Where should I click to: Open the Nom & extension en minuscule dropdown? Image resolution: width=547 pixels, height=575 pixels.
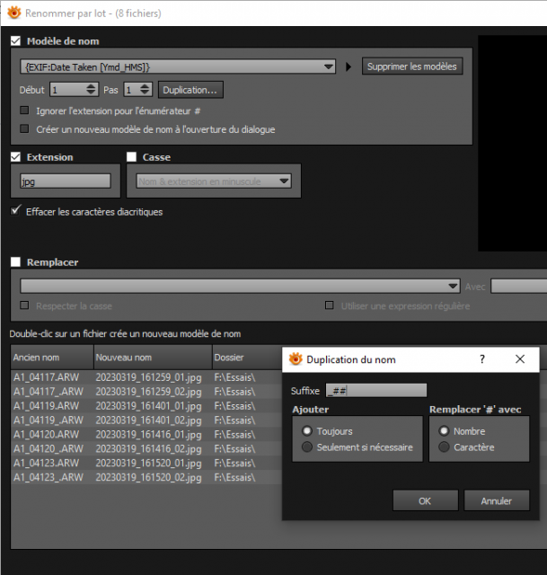214,181
